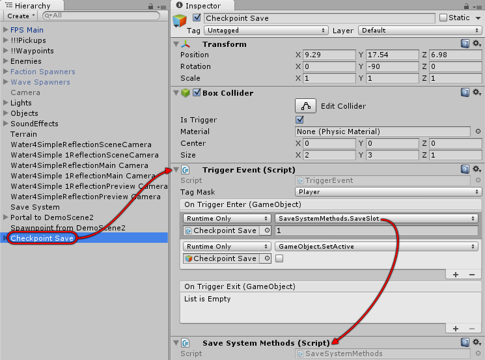The image size is (485, 360).
Task: Open Box Collider gear settings menu
Action: click(x=477, y=92)
